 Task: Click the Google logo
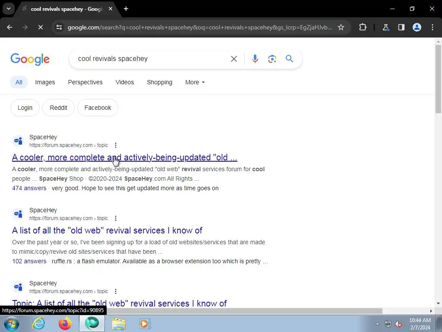point(30,59)
